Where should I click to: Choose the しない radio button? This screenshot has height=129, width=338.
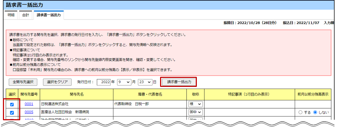coord(315,112)
